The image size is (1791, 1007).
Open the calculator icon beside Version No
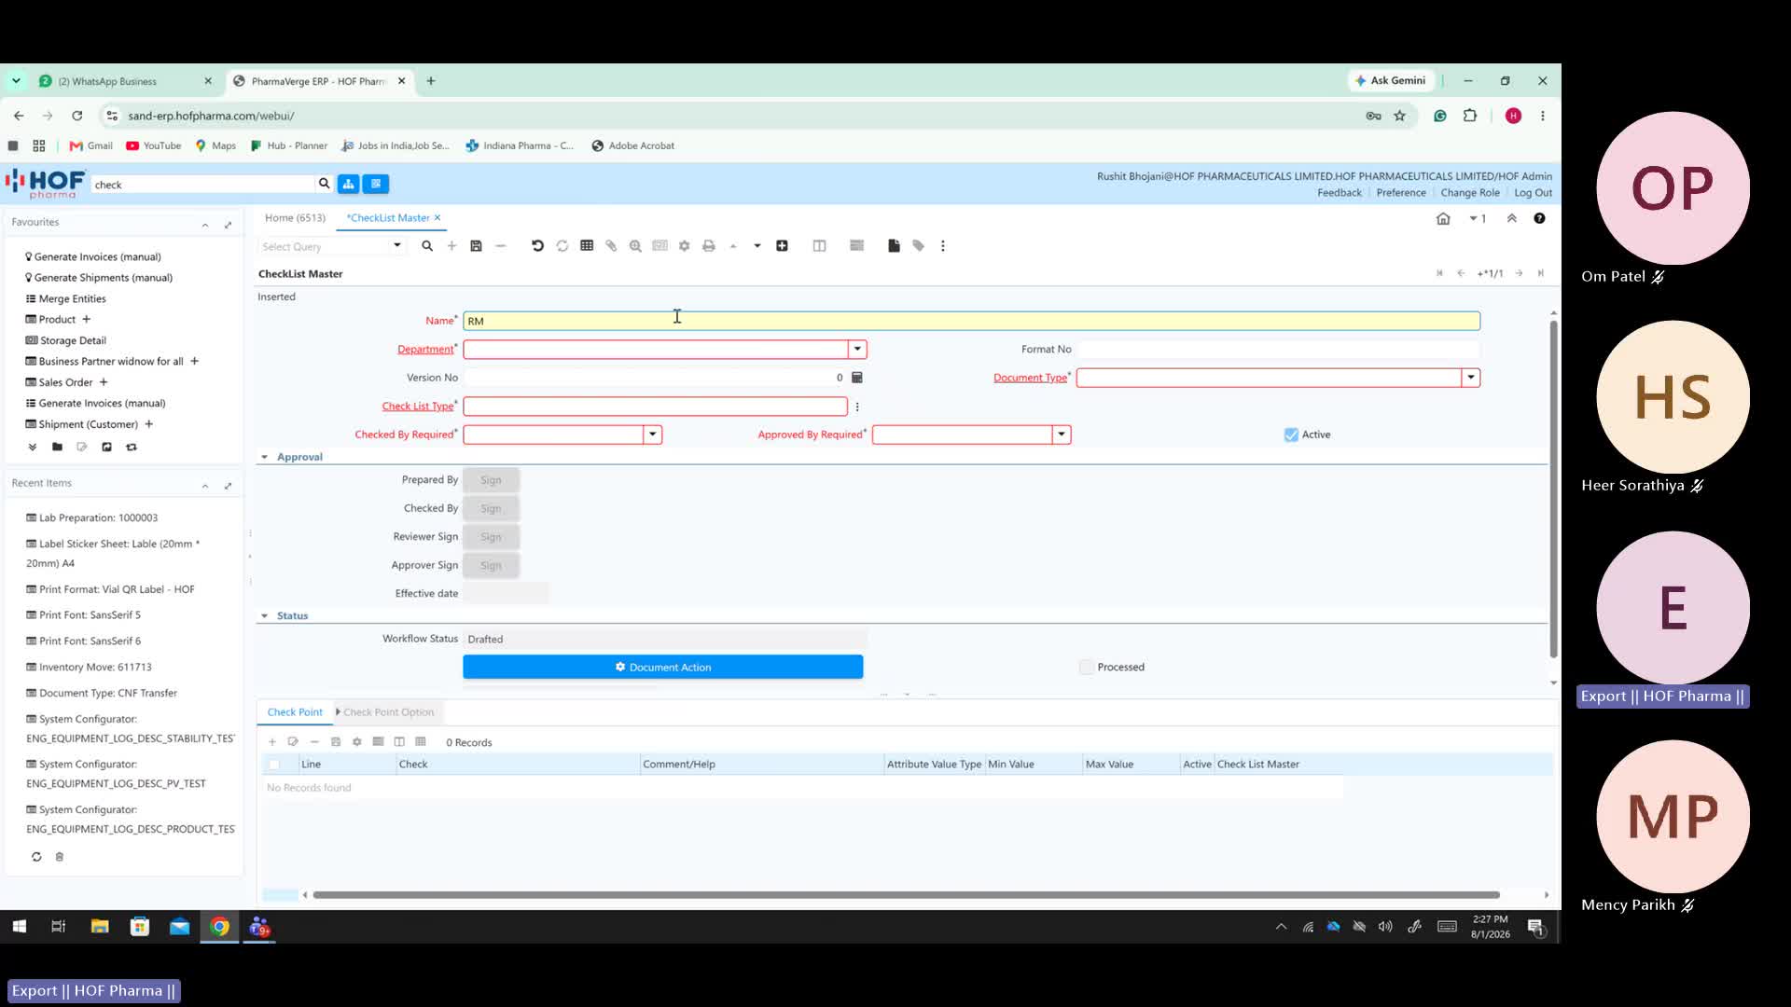(x=857, y=378)
